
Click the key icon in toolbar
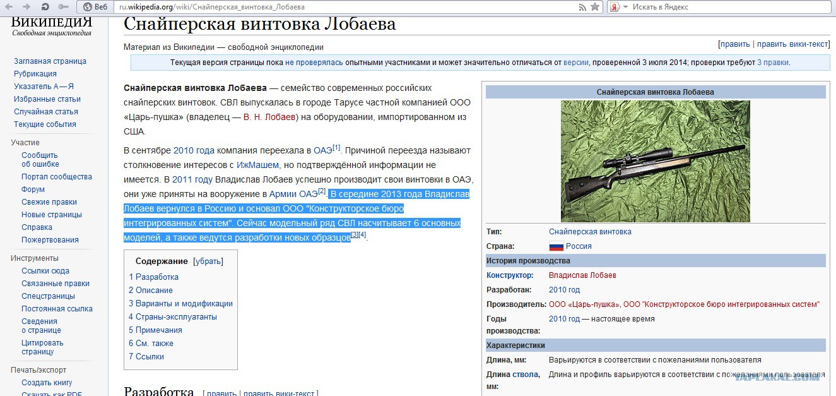62,6
